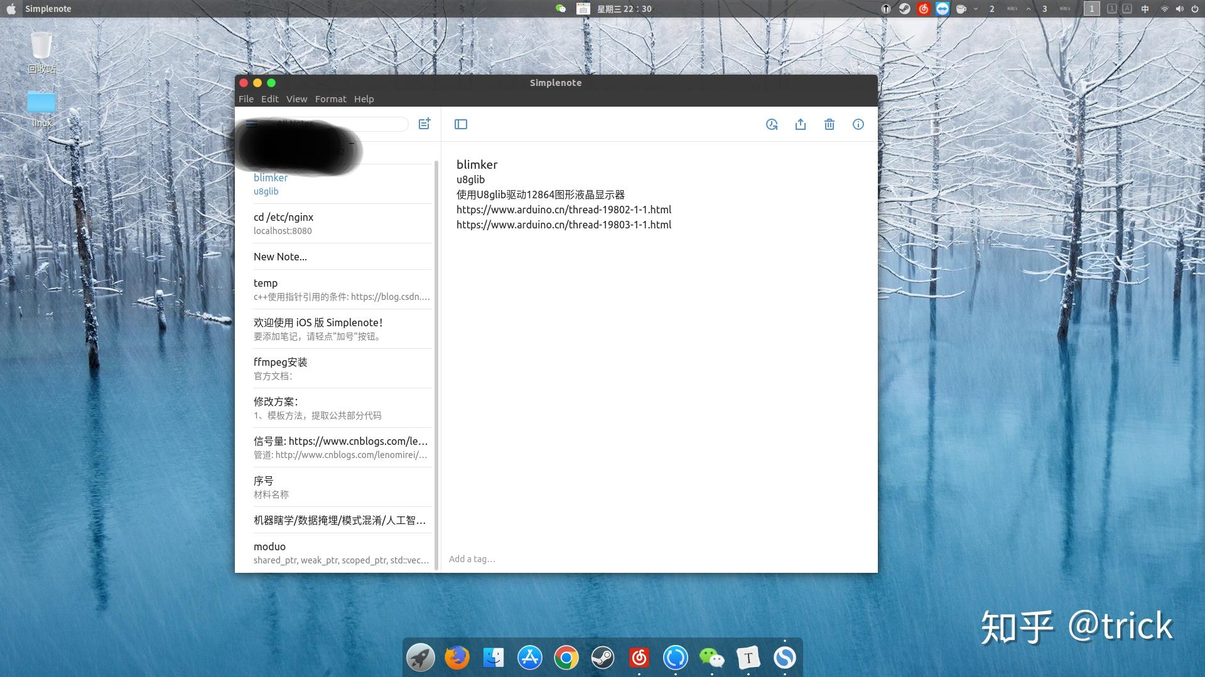Screen dimensions: 1205x677
Task: Open the Format menu
Action: click(x=330, y=99)
